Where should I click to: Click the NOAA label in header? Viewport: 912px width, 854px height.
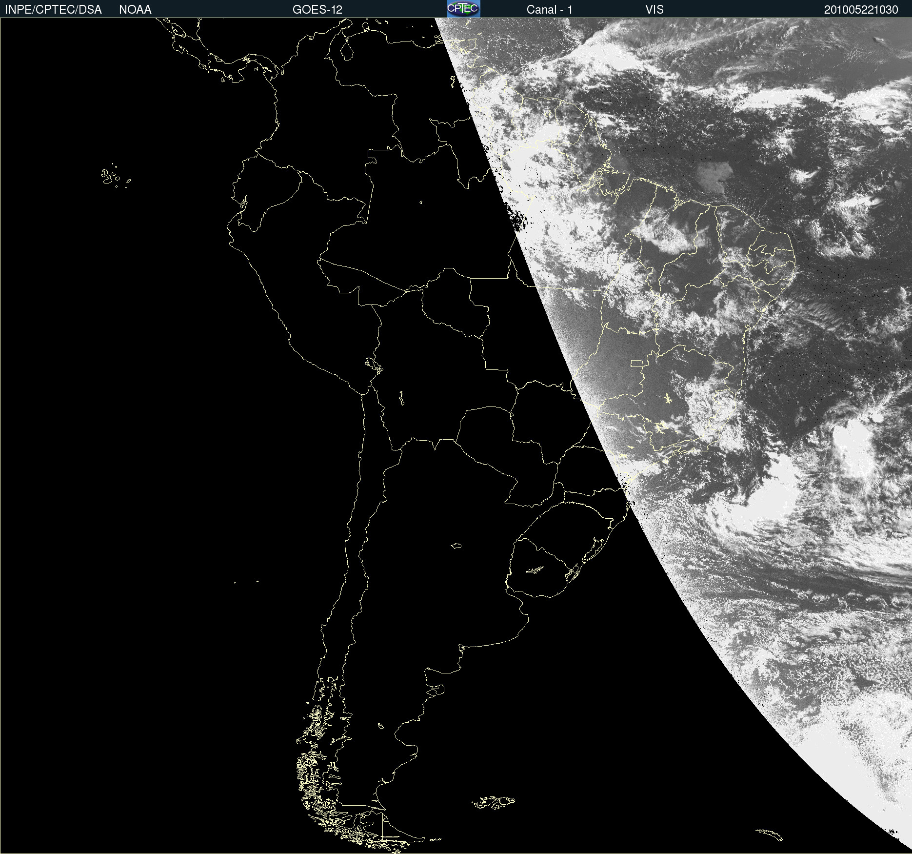pos(135,10)
